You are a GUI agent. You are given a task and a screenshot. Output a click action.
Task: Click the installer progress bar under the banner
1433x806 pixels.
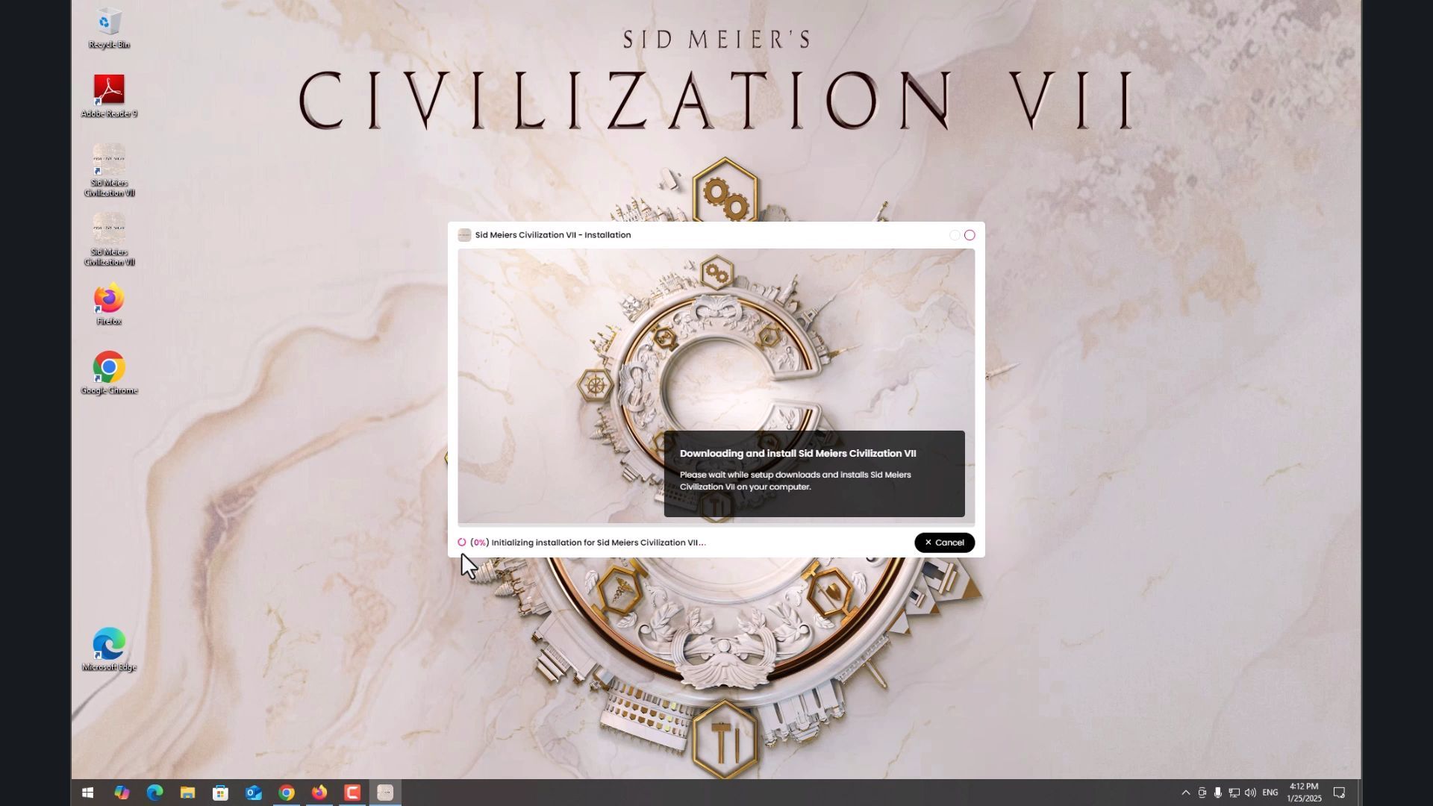[x=716, y=525]
